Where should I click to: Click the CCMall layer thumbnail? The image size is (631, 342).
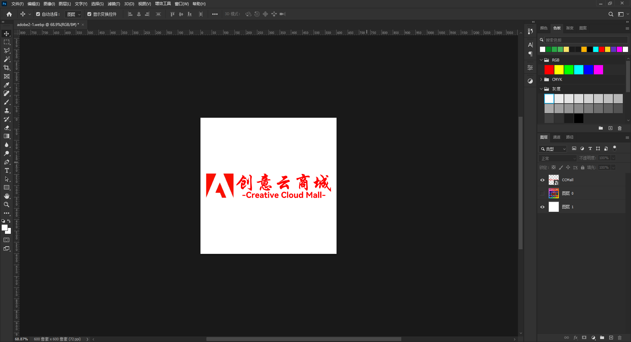[x=553, y=180]
